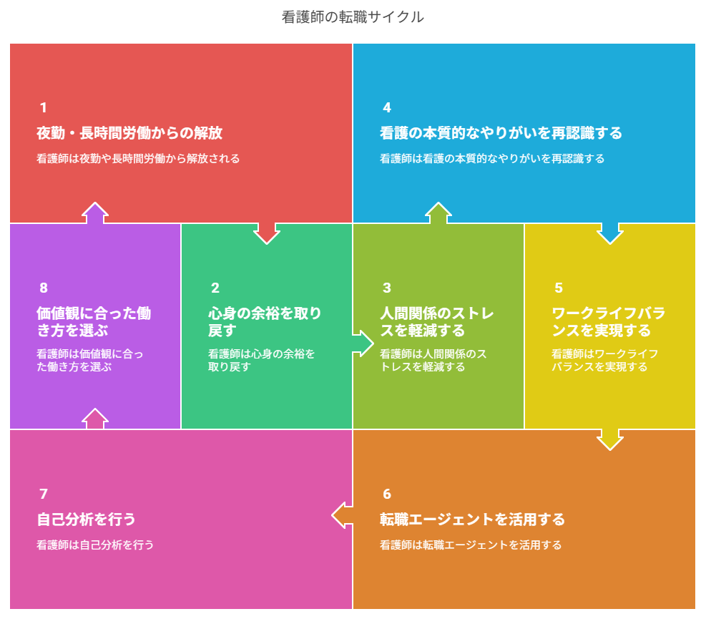Click the number 7 in the pink block

pos(44,494)
